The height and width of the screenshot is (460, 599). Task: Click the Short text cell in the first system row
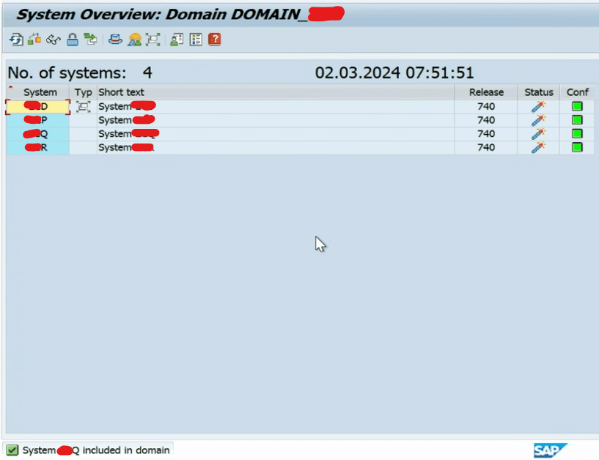tap(276, 106)
